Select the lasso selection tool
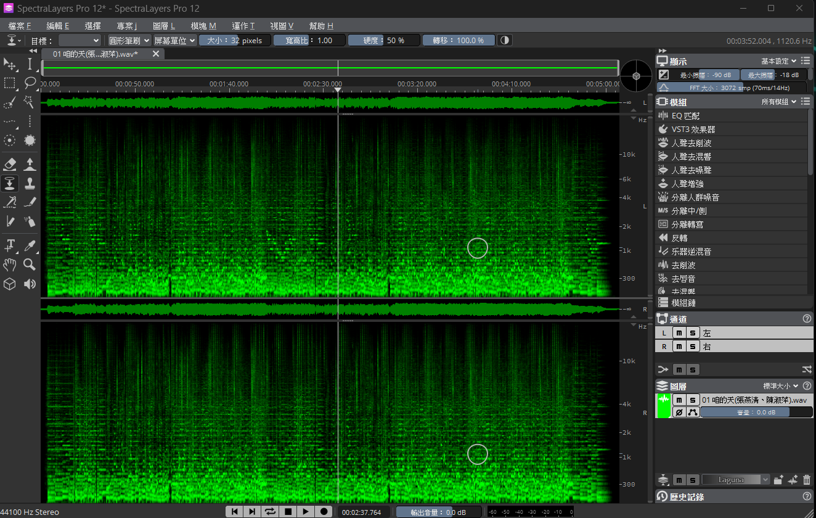 coord(30,83)
